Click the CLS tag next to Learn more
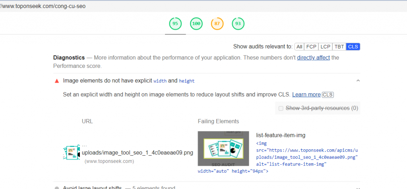Viewport: 407px width, 189px height. [x=328, y=94]
